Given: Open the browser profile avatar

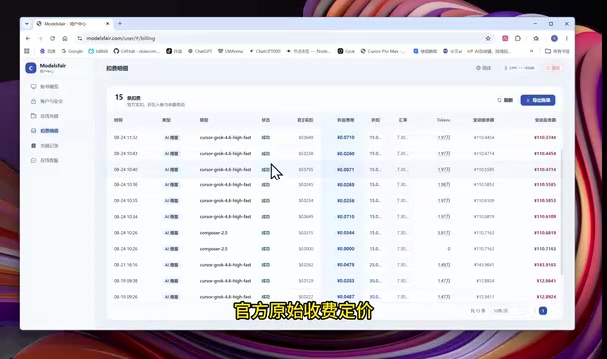Looking at the screenshot, I should [554, 38].
